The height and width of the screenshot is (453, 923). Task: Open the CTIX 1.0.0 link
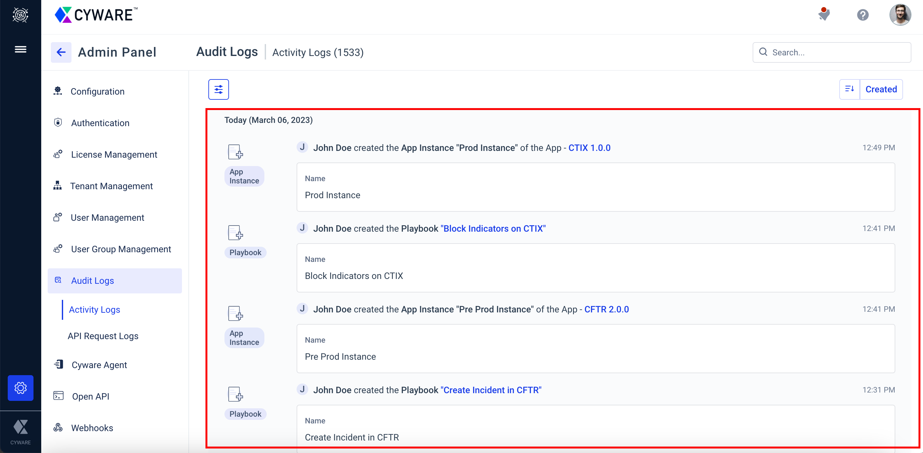tap(589, 148)
